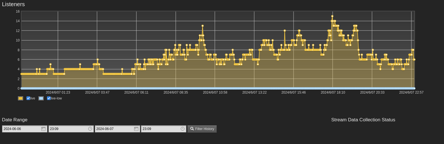444x144 pixels.
Task: Uncheck the live-low series checkbox
Action: pos(49,98)
